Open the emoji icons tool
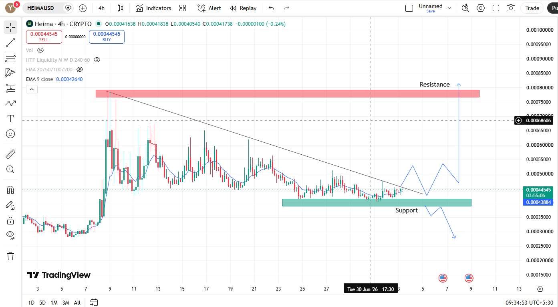The image size is (558, 307). (11, 133)
